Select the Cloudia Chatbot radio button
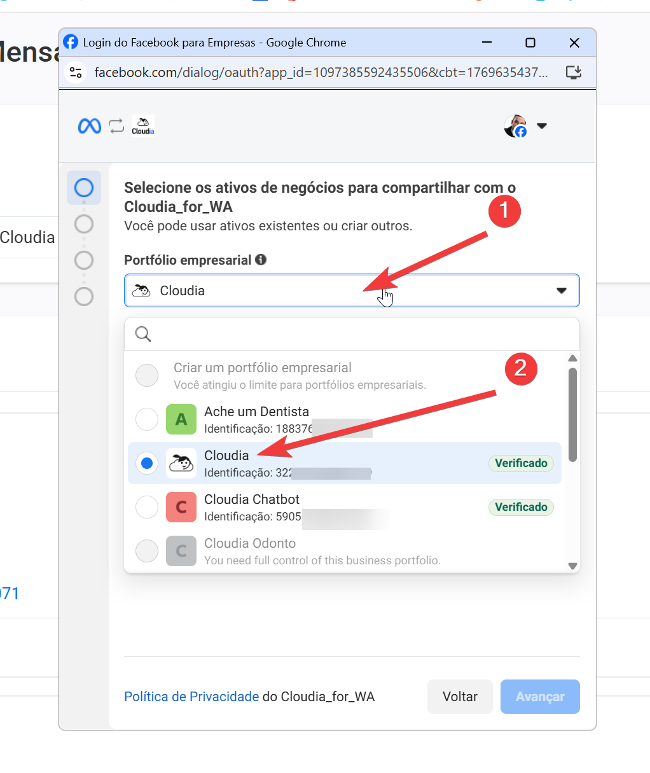The image size is (650, 773). point(147,507)
